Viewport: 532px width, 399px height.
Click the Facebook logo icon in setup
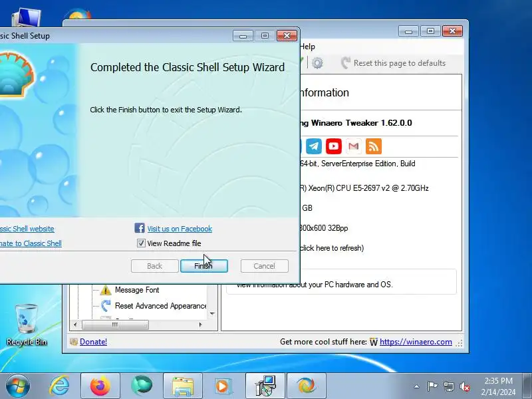(x=140, y=228)
